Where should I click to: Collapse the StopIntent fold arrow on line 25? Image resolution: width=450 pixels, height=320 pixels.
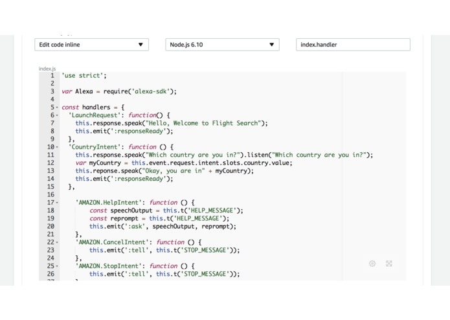point(57,266)
